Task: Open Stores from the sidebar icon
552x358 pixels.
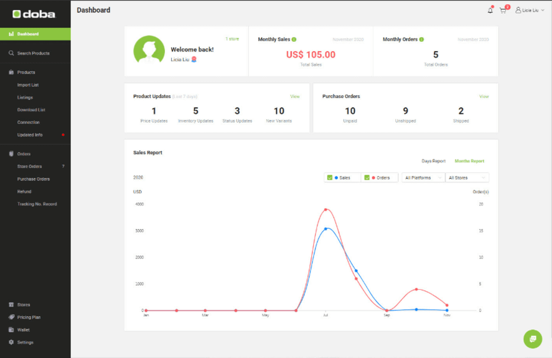Action: point(11,304)
